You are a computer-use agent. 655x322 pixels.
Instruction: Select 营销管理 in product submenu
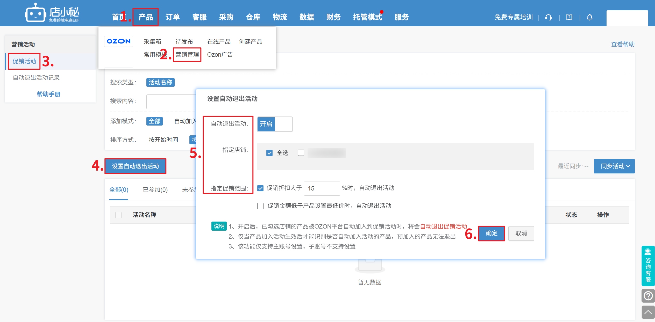click(187, 55)
